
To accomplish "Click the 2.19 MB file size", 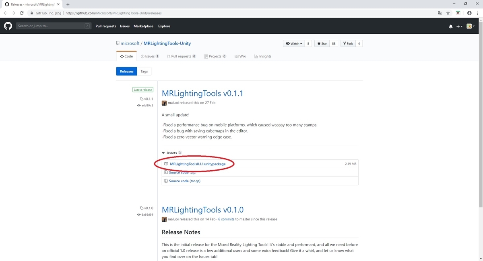I will (x=351, y=164).
